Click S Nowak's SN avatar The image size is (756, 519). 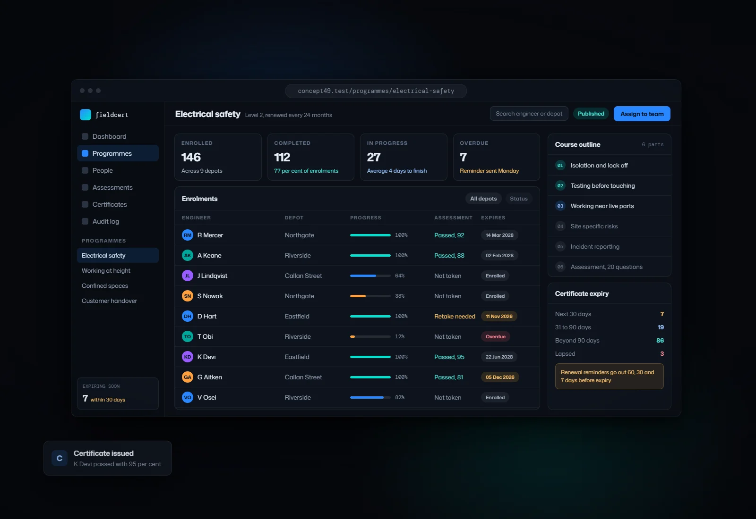188,296
